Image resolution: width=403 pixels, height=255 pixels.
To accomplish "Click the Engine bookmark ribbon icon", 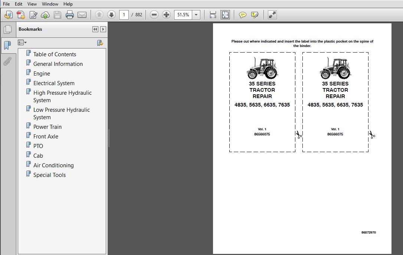I will 29,73.
